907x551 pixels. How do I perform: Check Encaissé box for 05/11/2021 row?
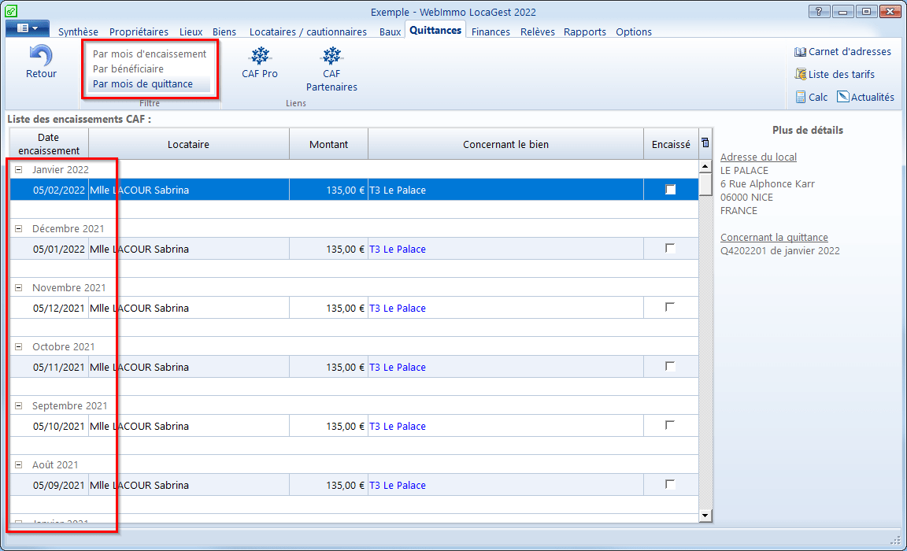point(671,367)
